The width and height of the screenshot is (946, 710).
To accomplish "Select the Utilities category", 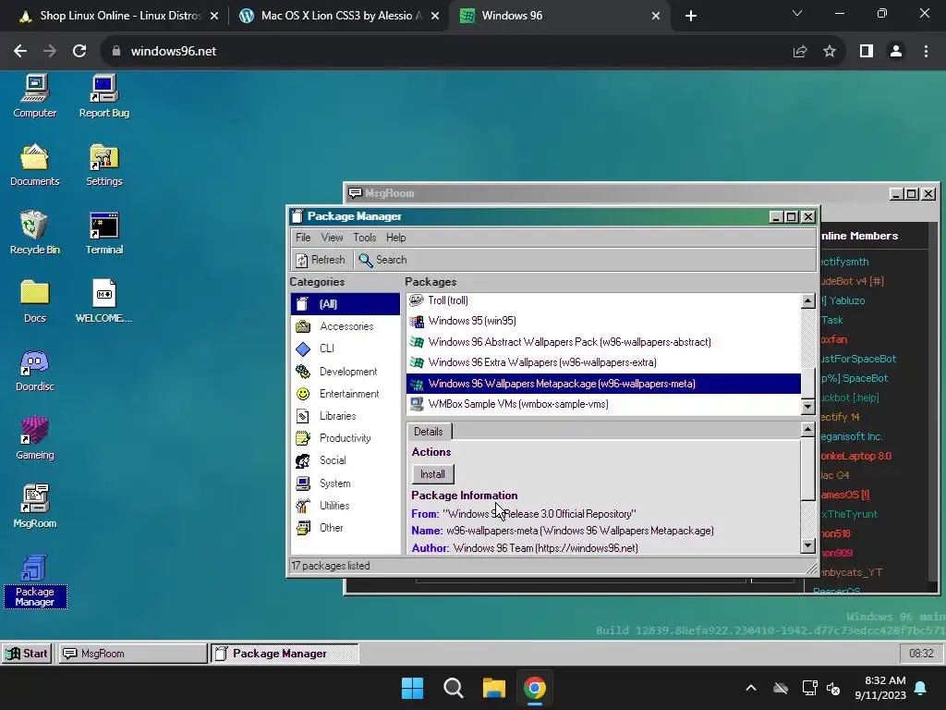I will 346,506.
